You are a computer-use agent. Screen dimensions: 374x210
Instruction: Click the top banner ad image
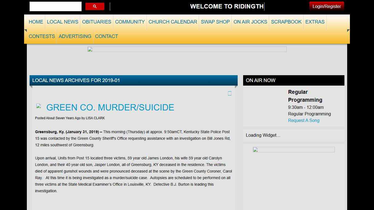tap(187, 49)
